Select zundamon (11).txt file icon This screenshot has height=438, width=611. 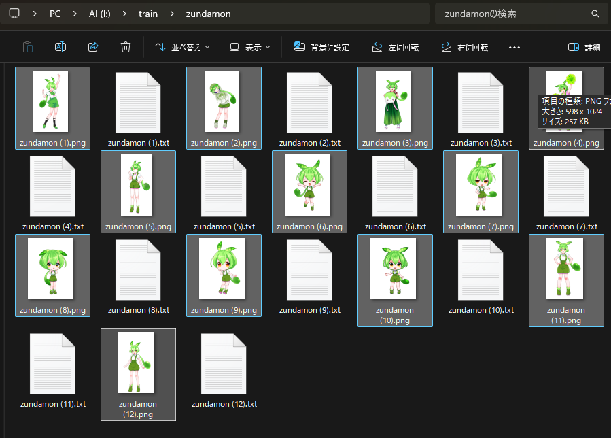(x=52, y=363)
